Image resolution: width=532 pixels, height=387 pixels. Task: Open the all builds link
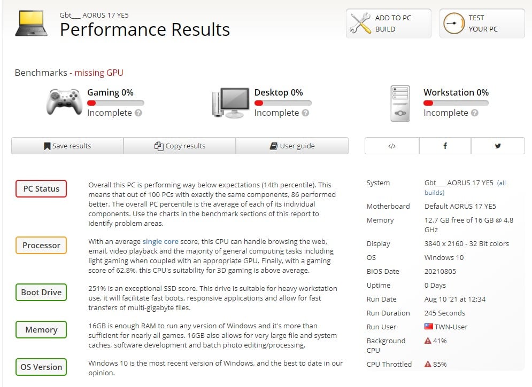click(501, 183)
